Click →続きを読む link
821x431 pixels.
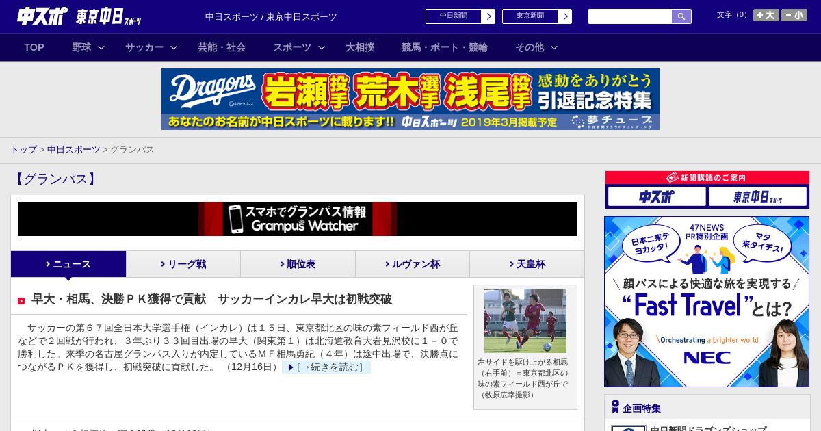326,367
